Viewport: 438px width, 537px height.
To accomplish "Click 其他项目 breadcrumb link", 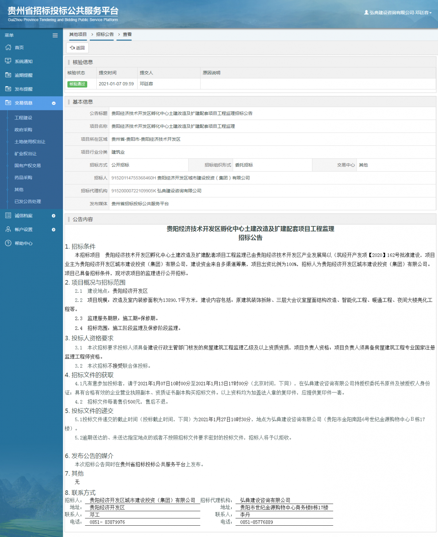I will tap(78, 34).
